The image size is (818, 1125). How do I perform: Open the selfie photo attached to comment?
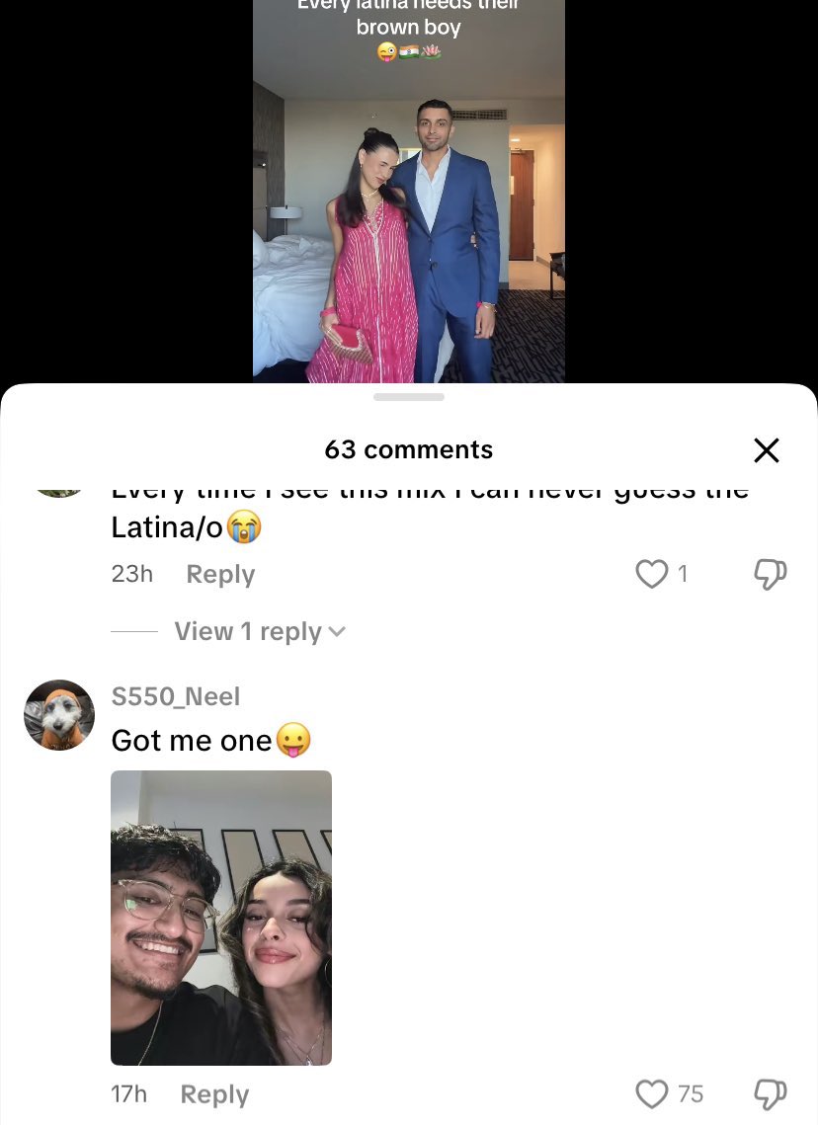(221, 918)
